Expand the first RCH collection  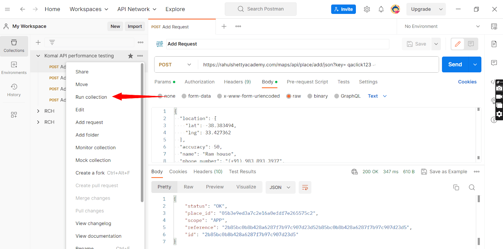[x=38, y=111]
